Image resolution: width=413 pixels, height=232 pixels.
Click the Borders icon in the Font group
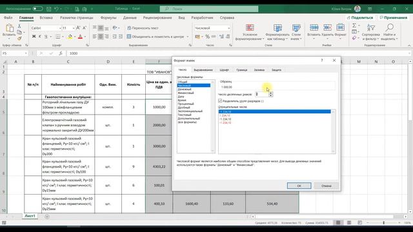pos(58,37)
